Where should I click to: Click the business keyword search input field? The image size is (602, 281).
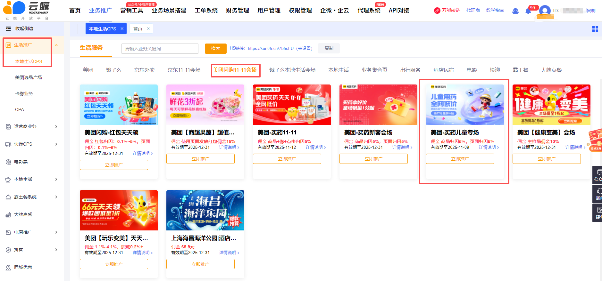[160, 49]
